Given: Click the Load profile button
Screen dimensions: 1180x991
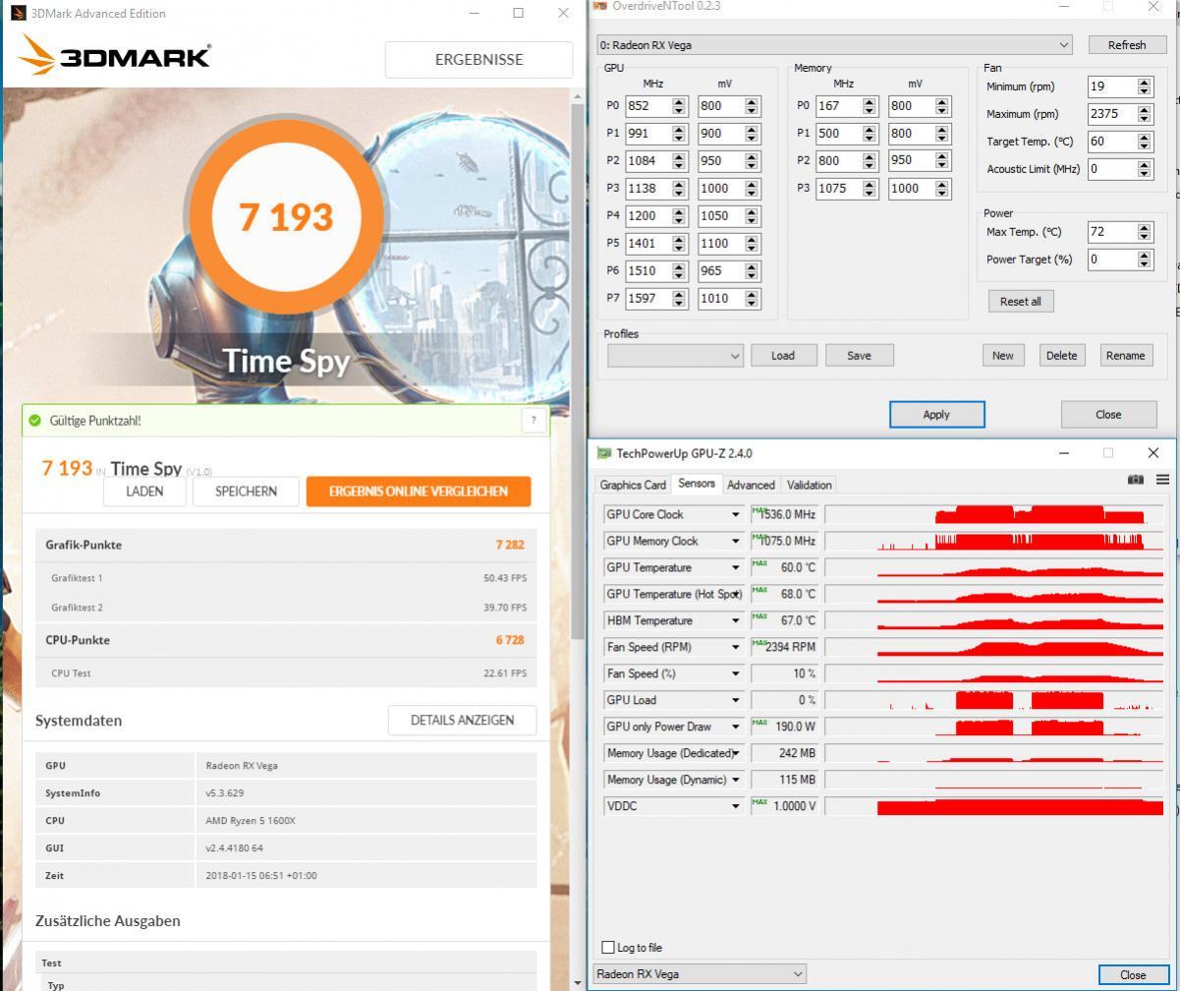Looking at the screenshot, I should point(783,355).
